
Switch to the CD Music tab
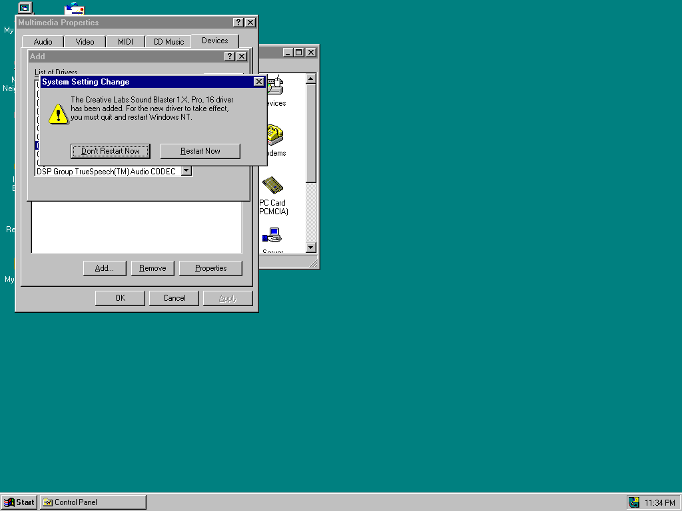pyautogui.click(x=168, y=41)
